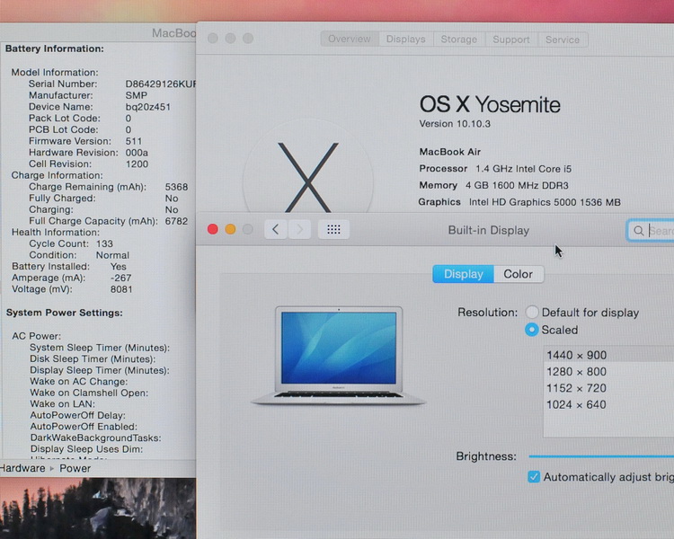The image size is (674, 539).
Task: Click into the Search field
Action: pyautogui.click(x=651, y=231)
